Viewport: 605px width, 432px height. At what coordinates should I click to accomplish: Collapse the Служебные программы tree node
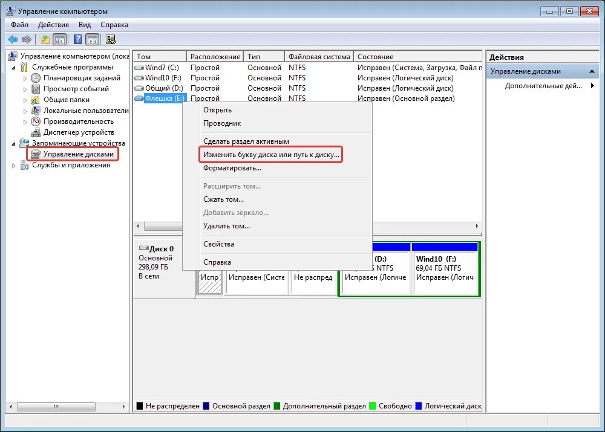click(x=13, y=68)
